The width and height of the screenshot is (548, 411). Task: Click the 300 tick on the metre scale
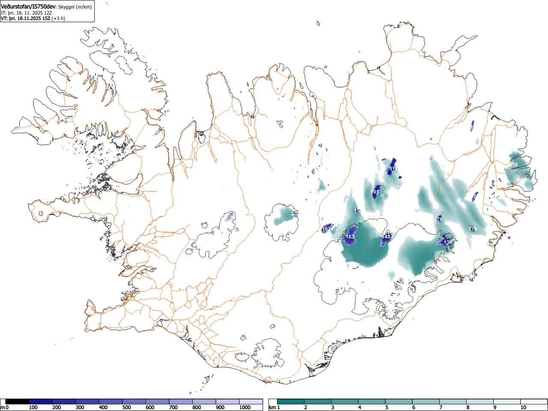[x=80, y=408]
